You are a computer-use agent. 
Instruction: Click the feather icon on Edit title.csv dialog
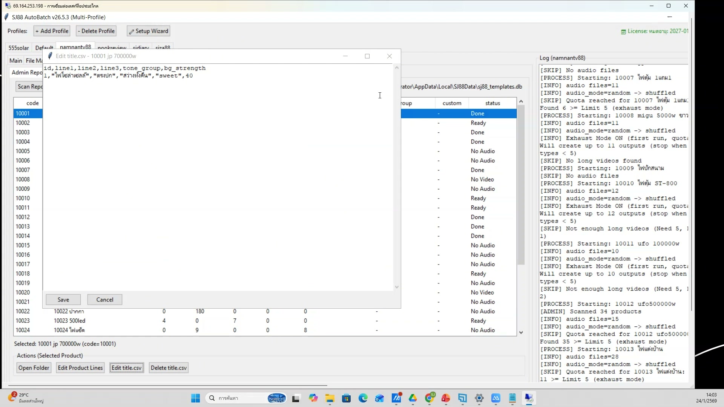coord(49,56)
